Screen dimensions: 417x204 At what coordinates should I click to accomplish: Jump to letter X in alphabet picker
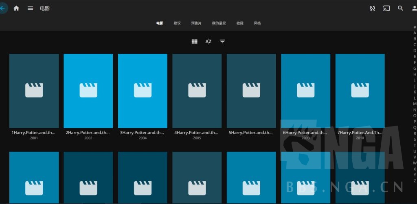pos(415,169)
